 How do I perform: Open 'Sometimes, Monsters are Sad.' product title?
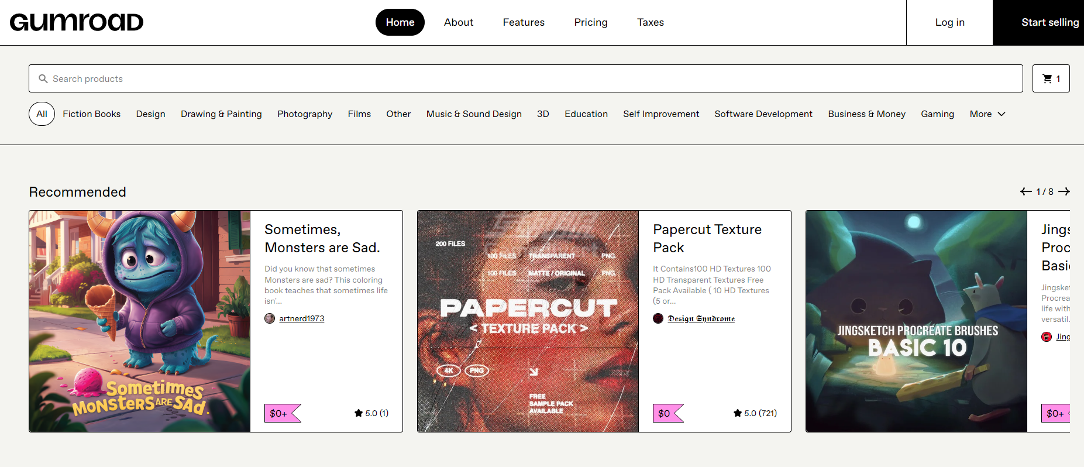click(x=322, y=239)
